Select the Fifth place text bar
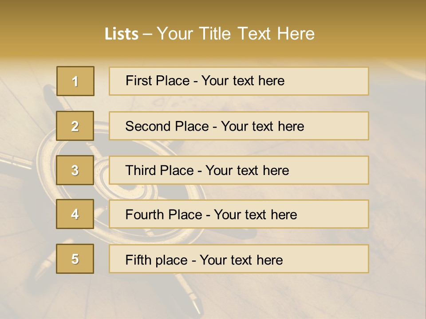The image size is (426, 319). [239, 259]
